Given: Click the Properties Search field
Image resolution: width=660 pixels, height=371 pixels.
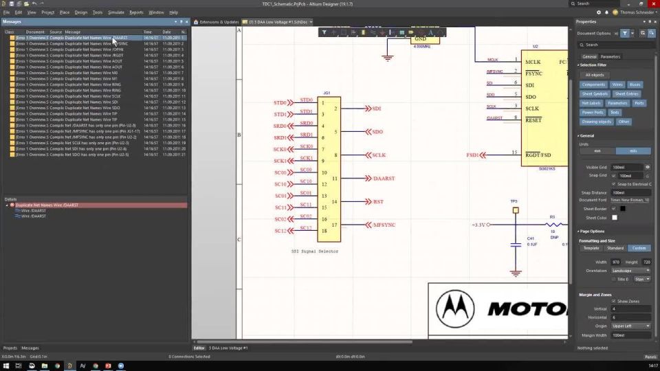Looking at the screenshot, I should 615,45.
